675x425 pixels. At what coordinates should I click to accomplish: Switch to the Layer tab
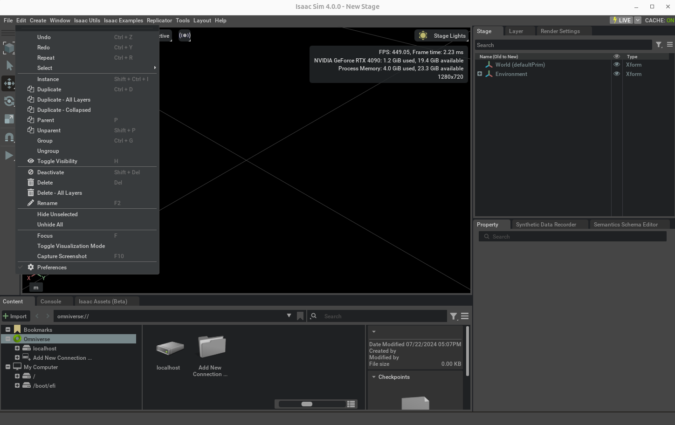(516, 31)
